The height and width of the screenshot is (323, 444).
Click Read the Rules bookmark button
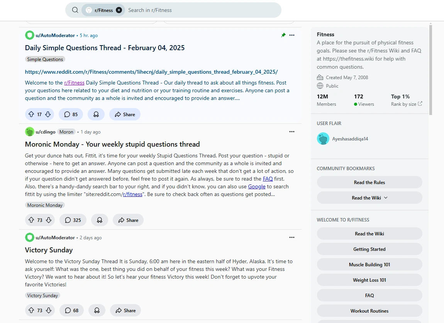(x=369, y=182)
